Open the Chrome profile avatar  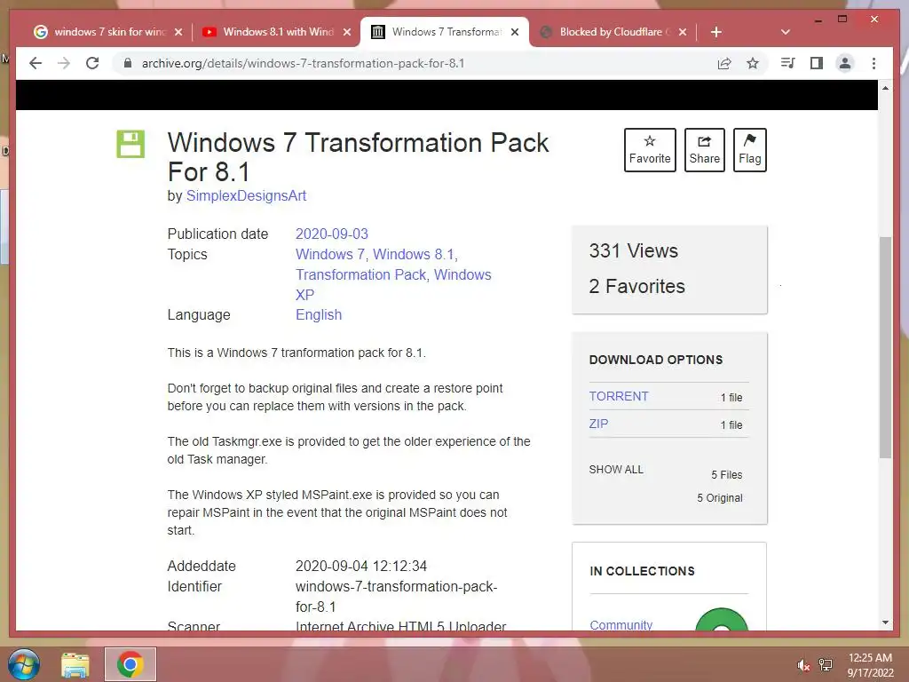[845, 63]
